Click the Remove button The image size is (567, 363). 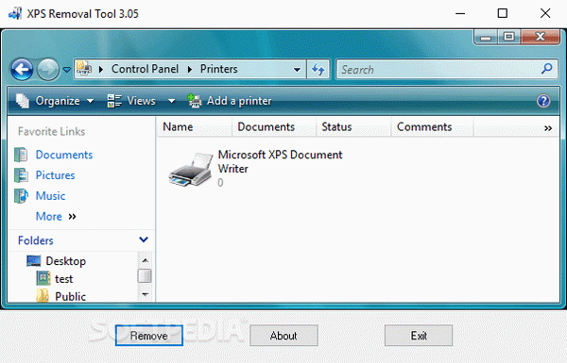click(x=149, y=336)
